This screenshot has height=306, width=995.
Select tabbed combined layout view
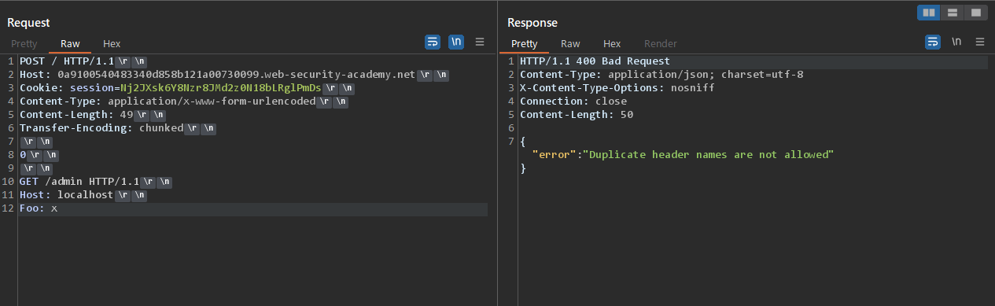(976, 13)
